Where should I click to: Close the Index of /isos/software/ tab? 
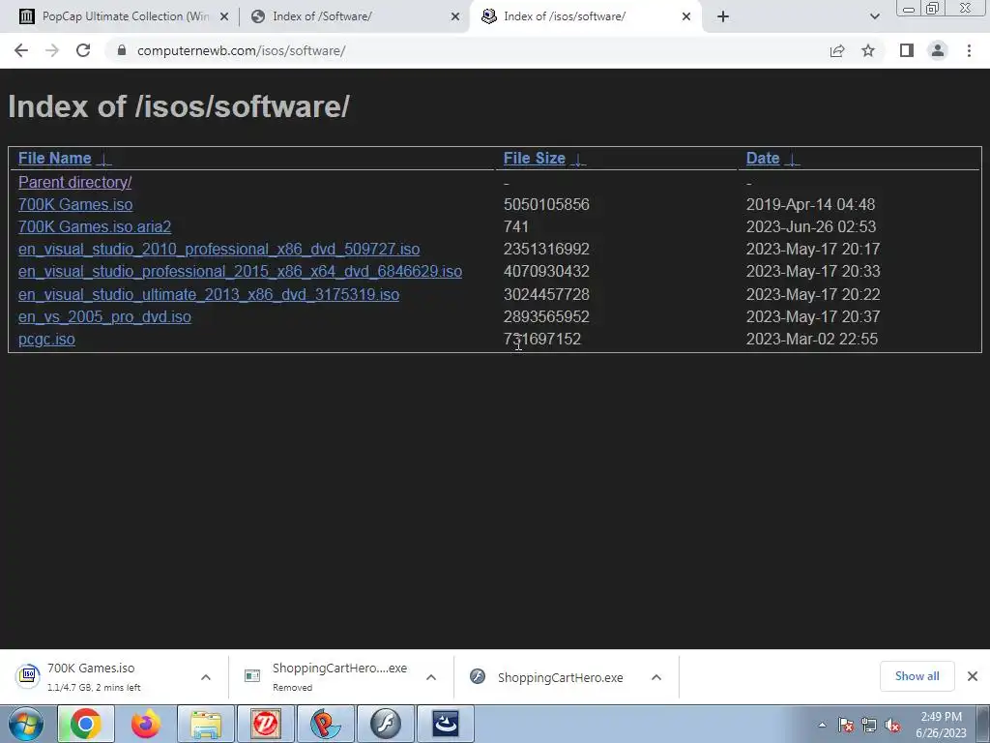coord(686,16)
